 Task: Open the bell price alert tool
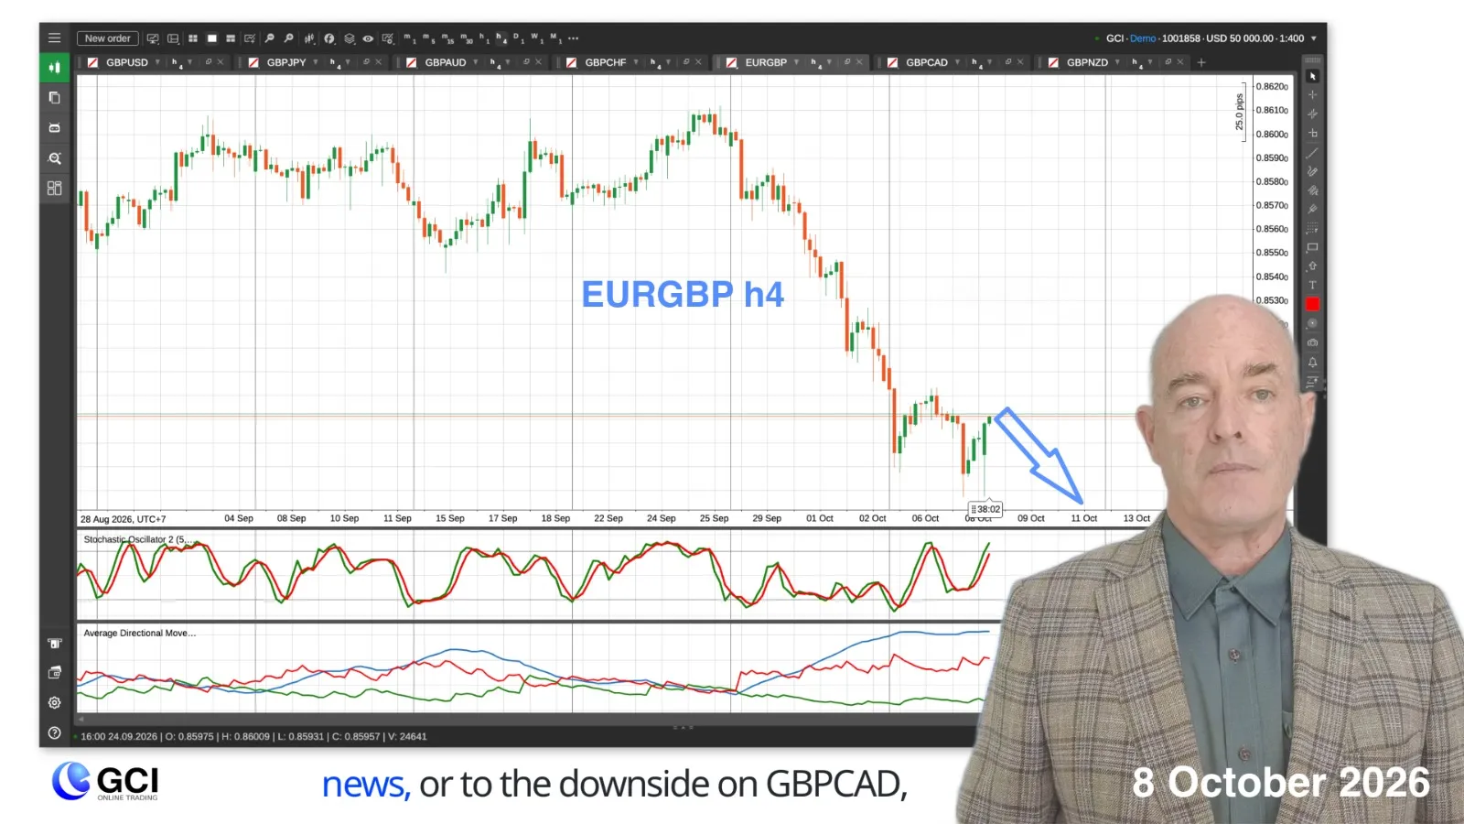coord(1312,362)
